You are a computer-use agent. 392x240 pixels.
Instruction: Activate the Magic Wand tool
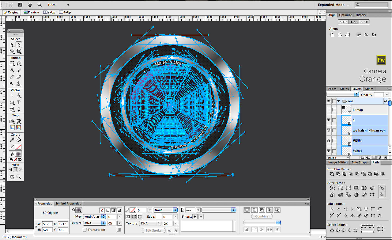coord(12,70)
